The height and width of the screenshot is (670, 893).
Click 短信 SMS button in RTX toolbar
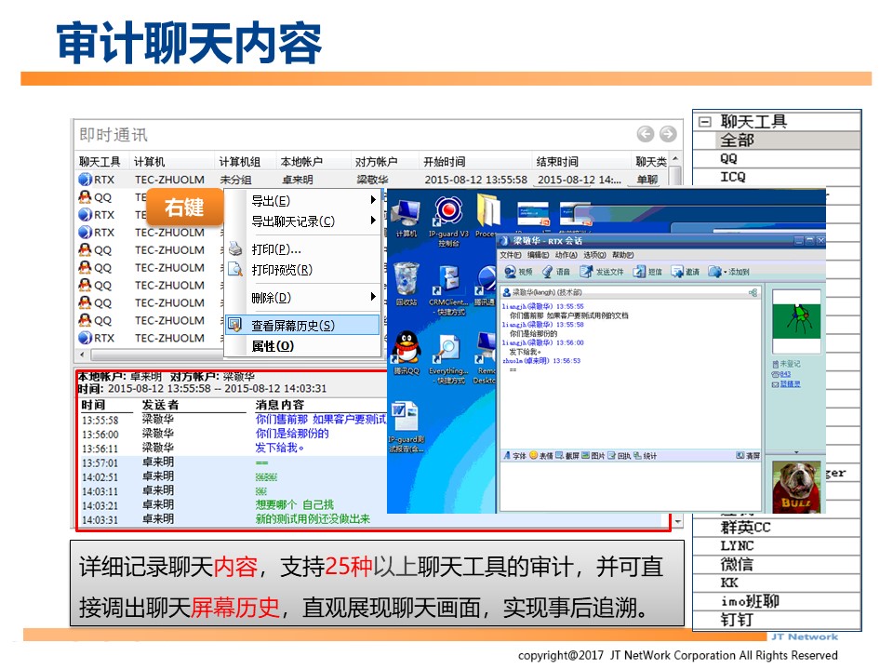647,272
